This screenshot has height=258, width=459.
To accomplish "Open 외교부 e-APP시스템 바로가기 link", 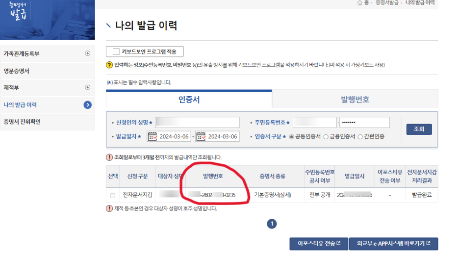I will point(393,244).
